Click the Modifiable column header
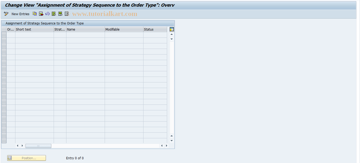360x163 pixels. tap(124, 29)
